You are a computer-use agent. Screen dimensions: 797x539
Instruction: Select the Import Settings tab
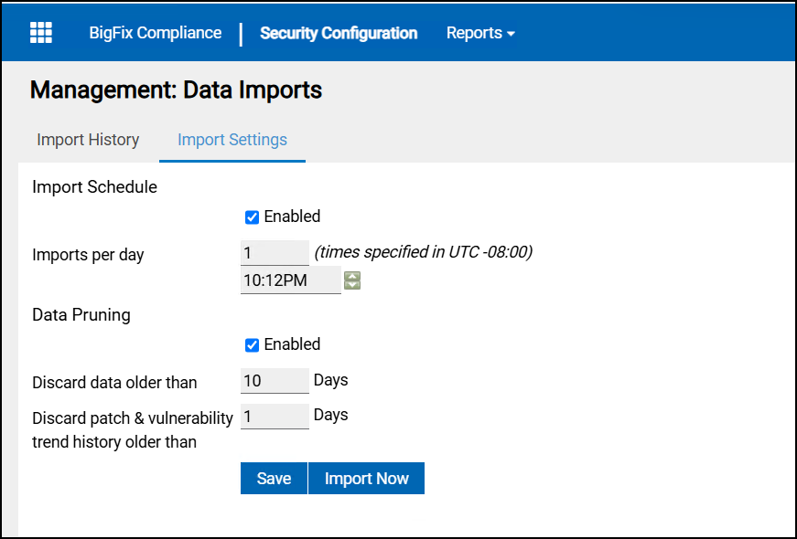(x=232, y=140)
